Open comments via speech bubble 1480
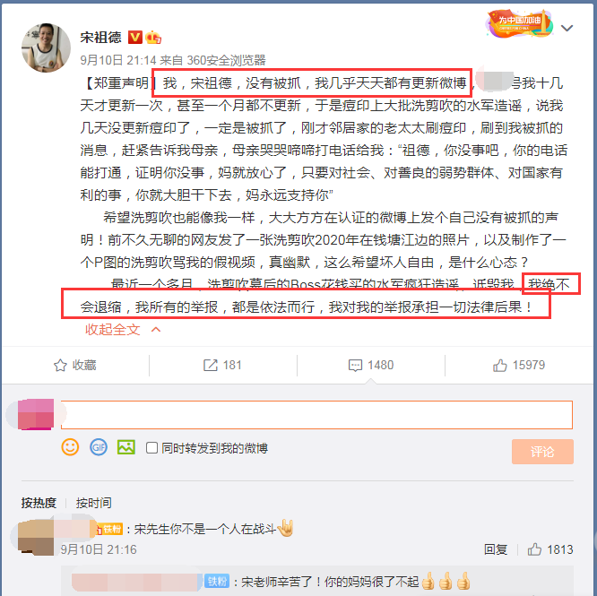 click(370, 365)
